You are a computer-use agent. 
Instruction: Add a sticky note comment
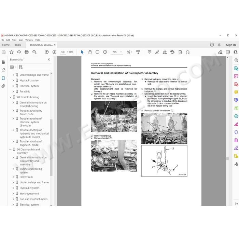150,52
